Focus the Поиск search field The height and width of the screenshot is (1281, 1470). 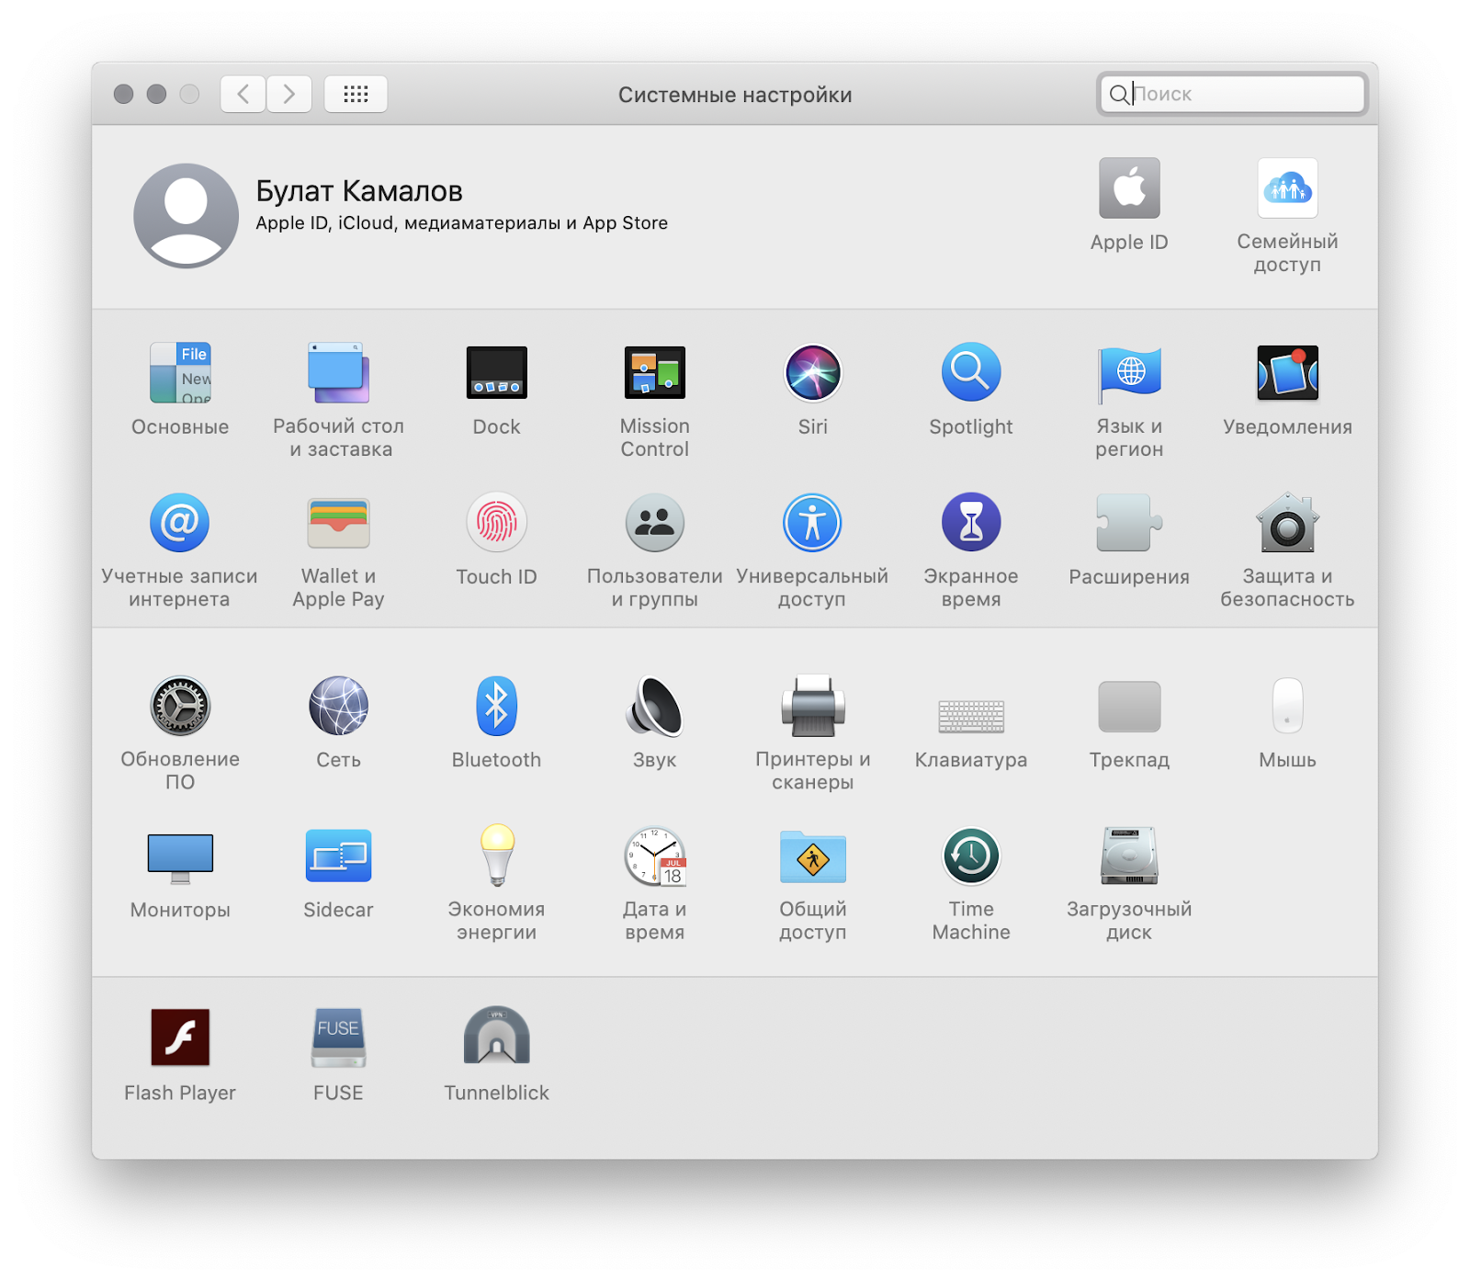[x=1232, y=94]
